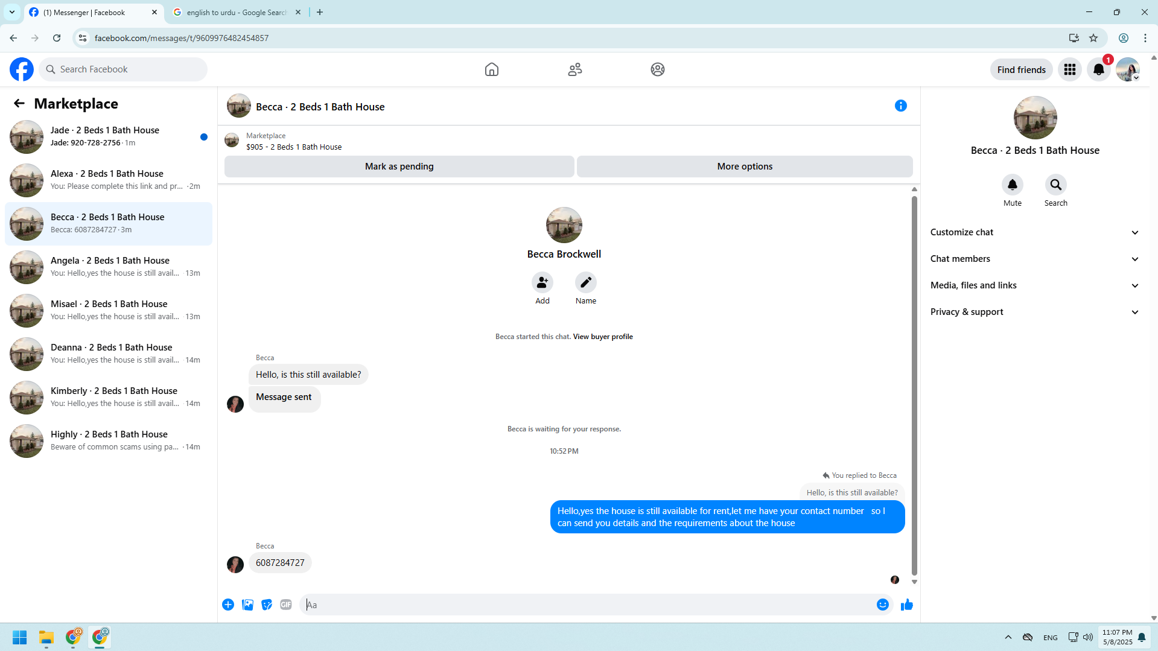
Task: Select Becca 2 Beds 1 Bath House chat
Action: click(x=109, y=224)
